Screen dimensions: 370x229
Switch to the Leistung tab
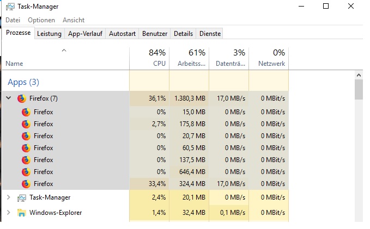(x=50, y=34)
